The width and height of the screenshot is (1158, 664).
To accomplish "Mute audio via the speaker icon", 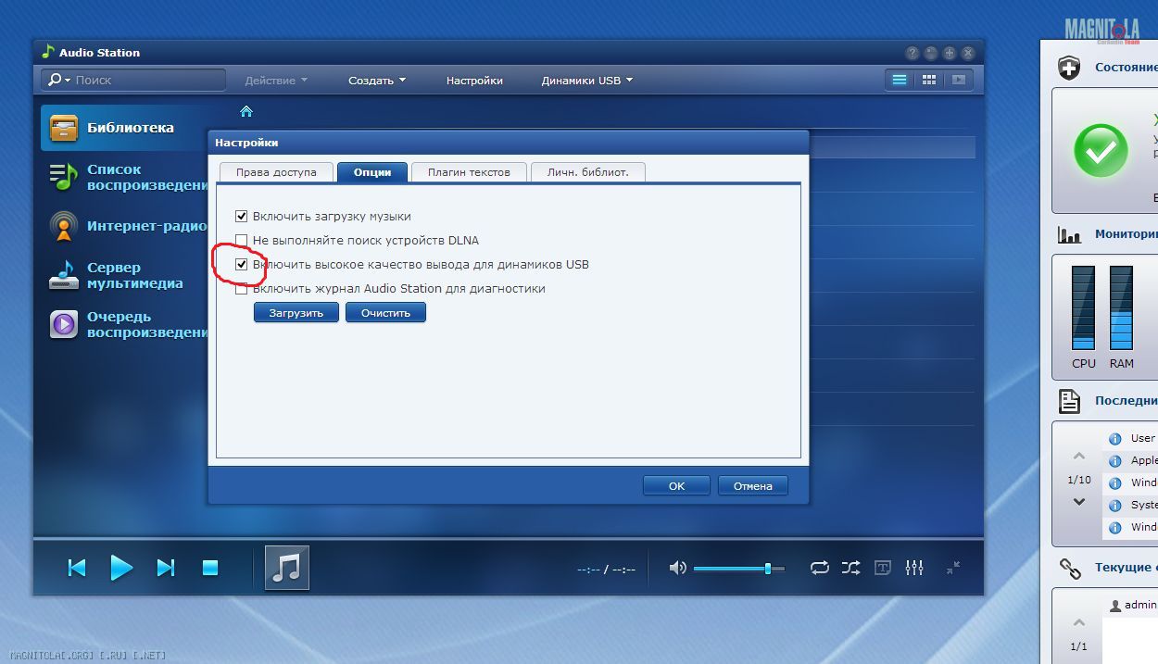I will [678, 568].
